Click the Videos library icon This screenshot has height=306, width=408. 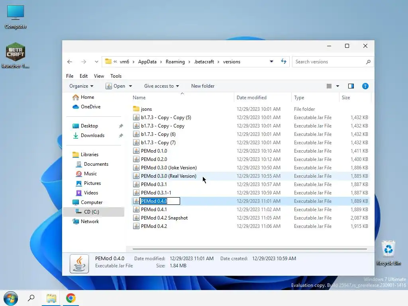(x=78, y=193)
